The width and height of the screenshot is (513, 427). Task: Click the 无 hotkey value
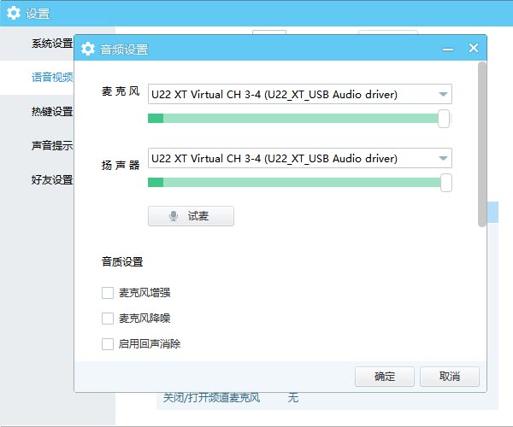point(293,398)
